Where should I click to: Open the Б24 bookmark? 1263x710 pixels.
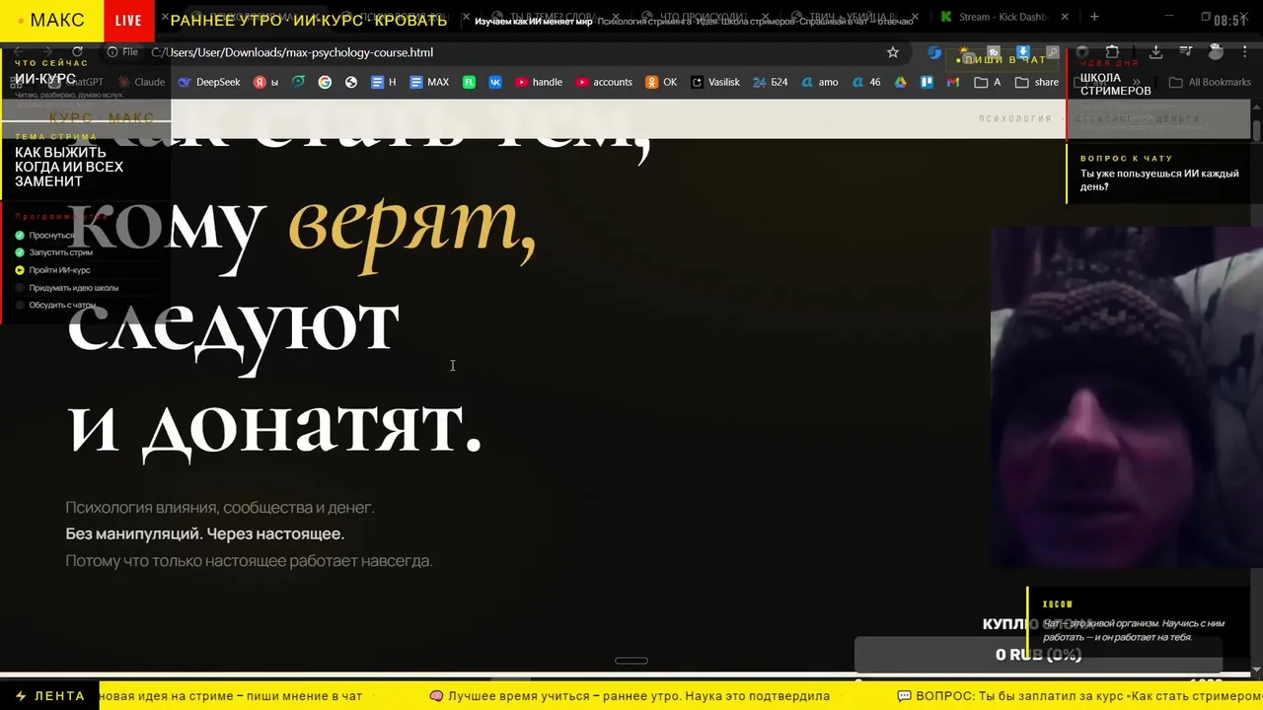770,82
